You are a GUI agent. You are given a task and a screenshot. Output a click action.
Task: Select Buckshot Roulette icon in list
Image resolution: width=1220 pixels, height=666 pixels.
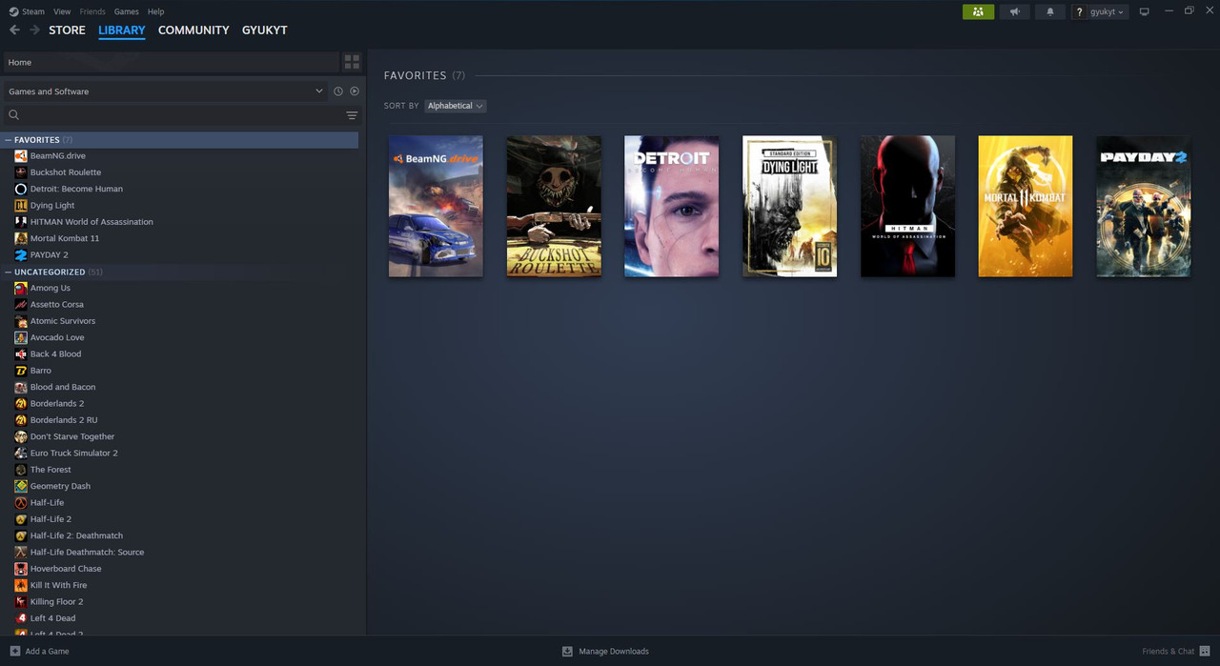coord(21,172)
